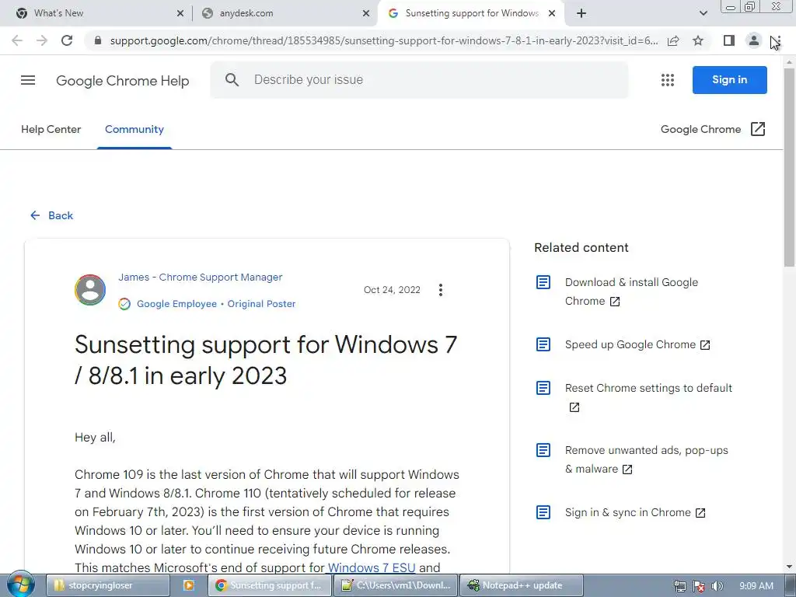Switch to the Notepad++ update taskbar window

(x=522, y=585)
